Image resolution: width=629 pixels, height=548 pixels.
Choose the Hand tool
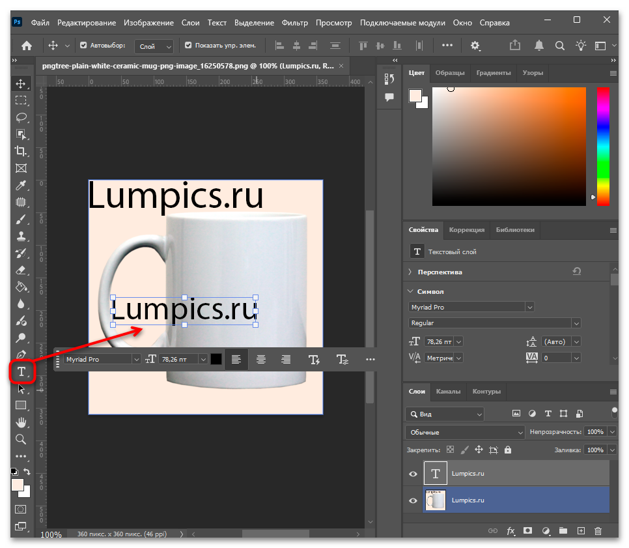[21, 422]
